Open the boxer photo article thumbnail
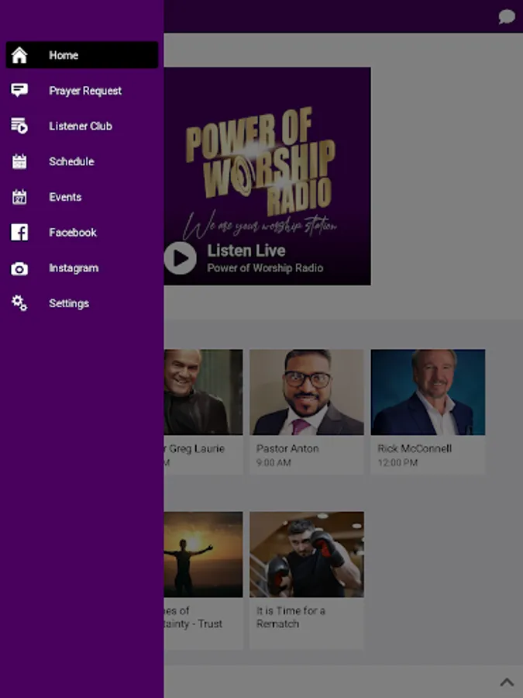Image resolution: width=523 pixels, height=698 pixels. coord(307,555)
